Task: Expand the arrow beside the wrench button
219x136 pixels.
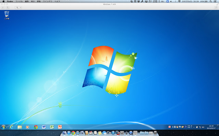Action: tap(21, 7)
